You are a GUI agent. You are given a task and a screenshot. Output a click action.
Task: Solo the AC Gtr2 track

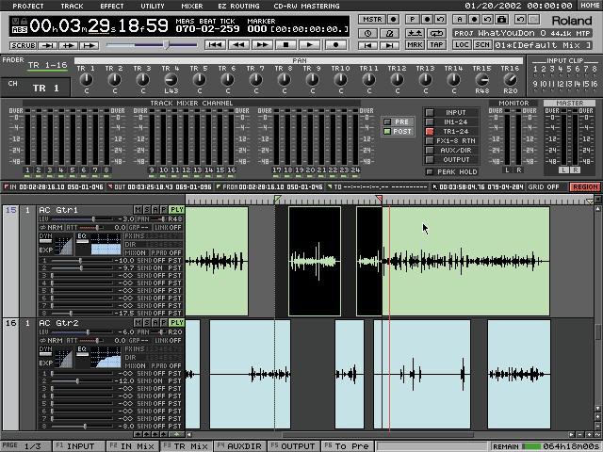coord(146,323)
